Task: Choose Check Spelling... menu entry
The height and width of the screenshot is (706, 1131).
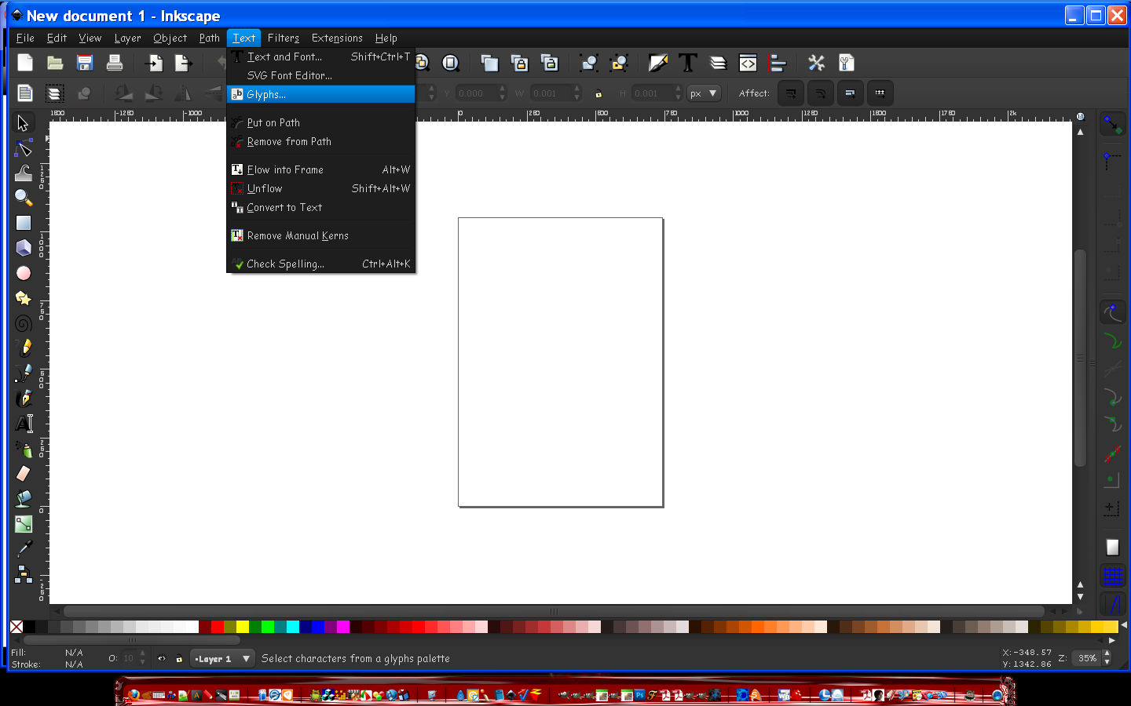Action: pos(321,264)
